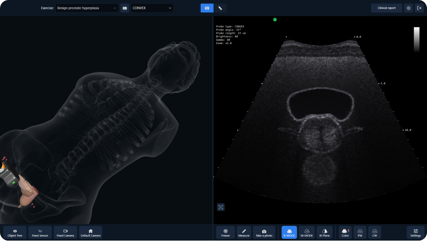Image resolution: width=427 pixels, height=241 pixels.
Task: Click the focus/fullscreen icon in ultrasound view
Action: point(221,207)
